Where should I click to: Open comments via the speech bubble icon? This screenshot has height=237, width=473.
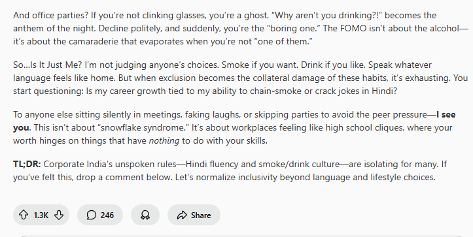coord(92,215)
